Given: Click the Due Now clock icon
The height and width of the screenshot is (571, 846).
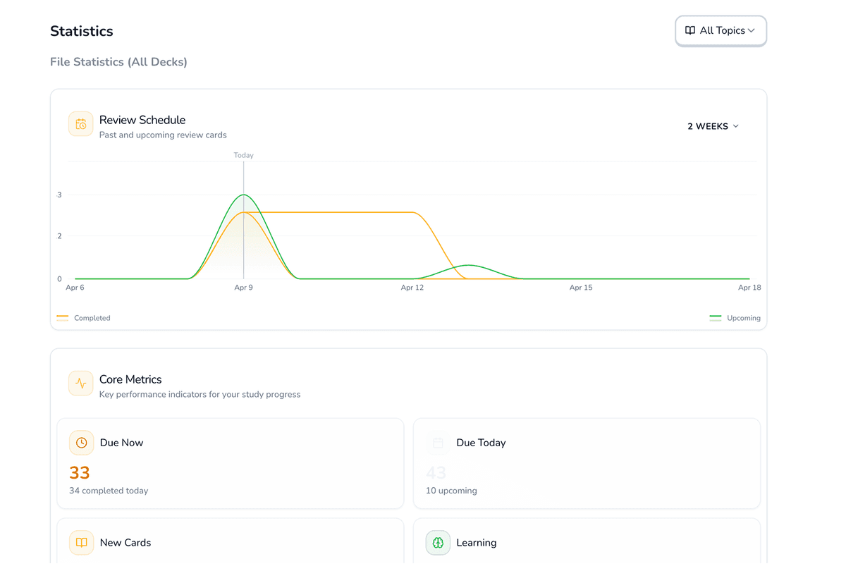Looking at the screenshot, I should (81, 443).
